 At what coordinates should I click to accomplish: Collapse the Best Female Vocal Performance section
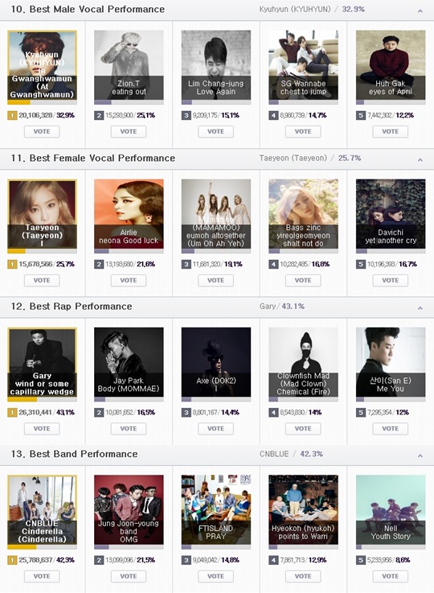tap(420, 160)
